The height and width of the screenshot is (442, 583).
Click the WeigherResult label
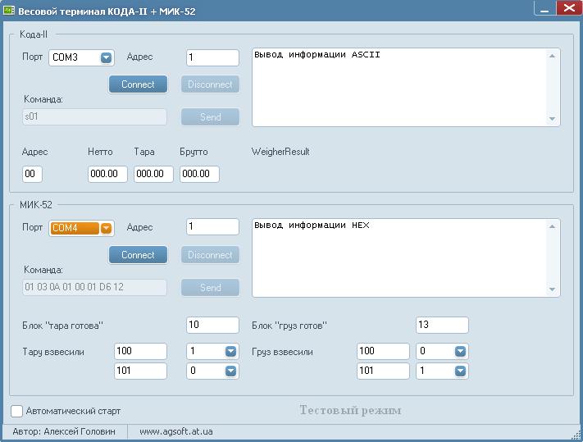pyautogui.click(x=280, y=152)
